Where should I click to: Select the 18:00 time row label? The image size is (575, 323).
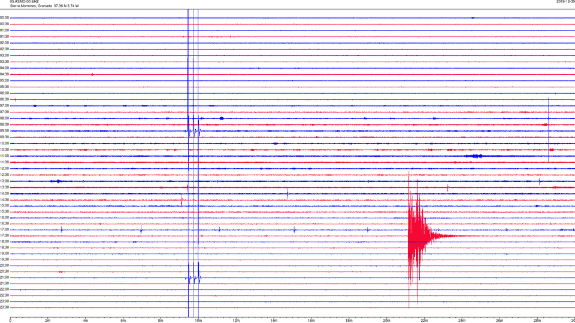click(x=4, y=241)
